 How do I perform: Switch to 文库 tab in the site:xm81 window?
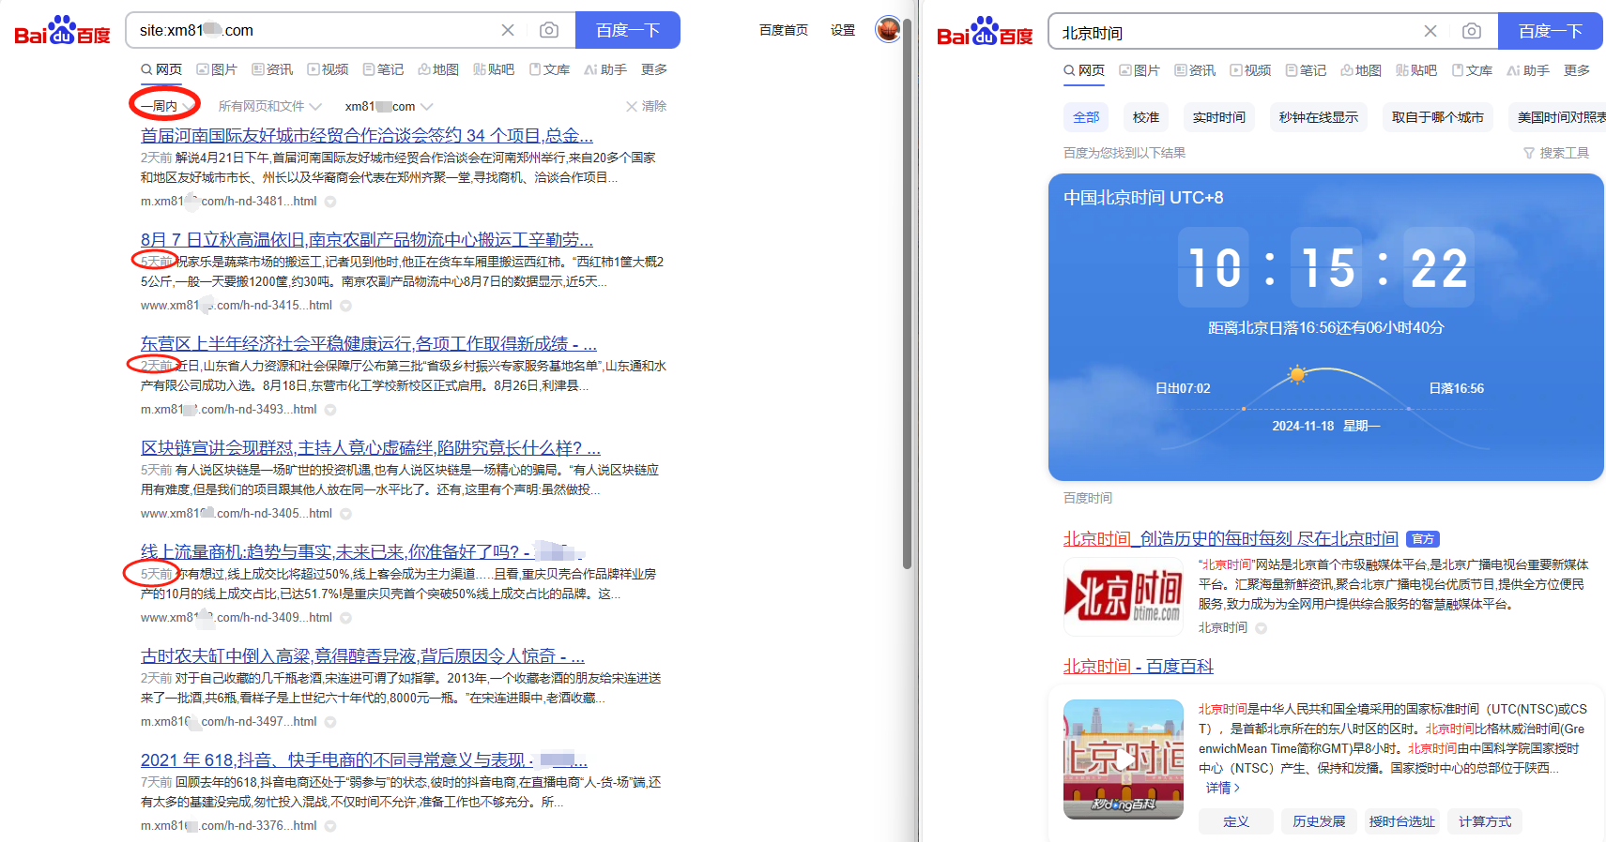(x=549, y=69)
